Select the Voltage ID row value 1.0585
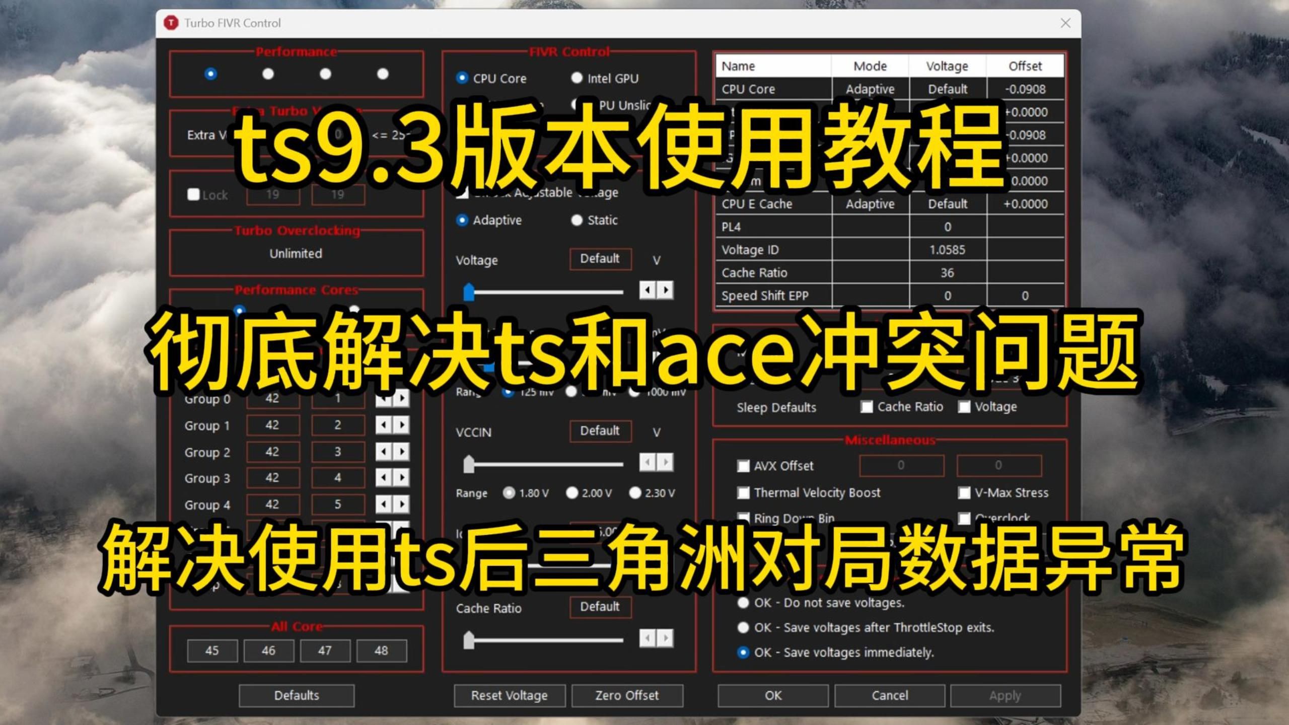Viewport: 1289px width, 725px height. pos(947,250)
